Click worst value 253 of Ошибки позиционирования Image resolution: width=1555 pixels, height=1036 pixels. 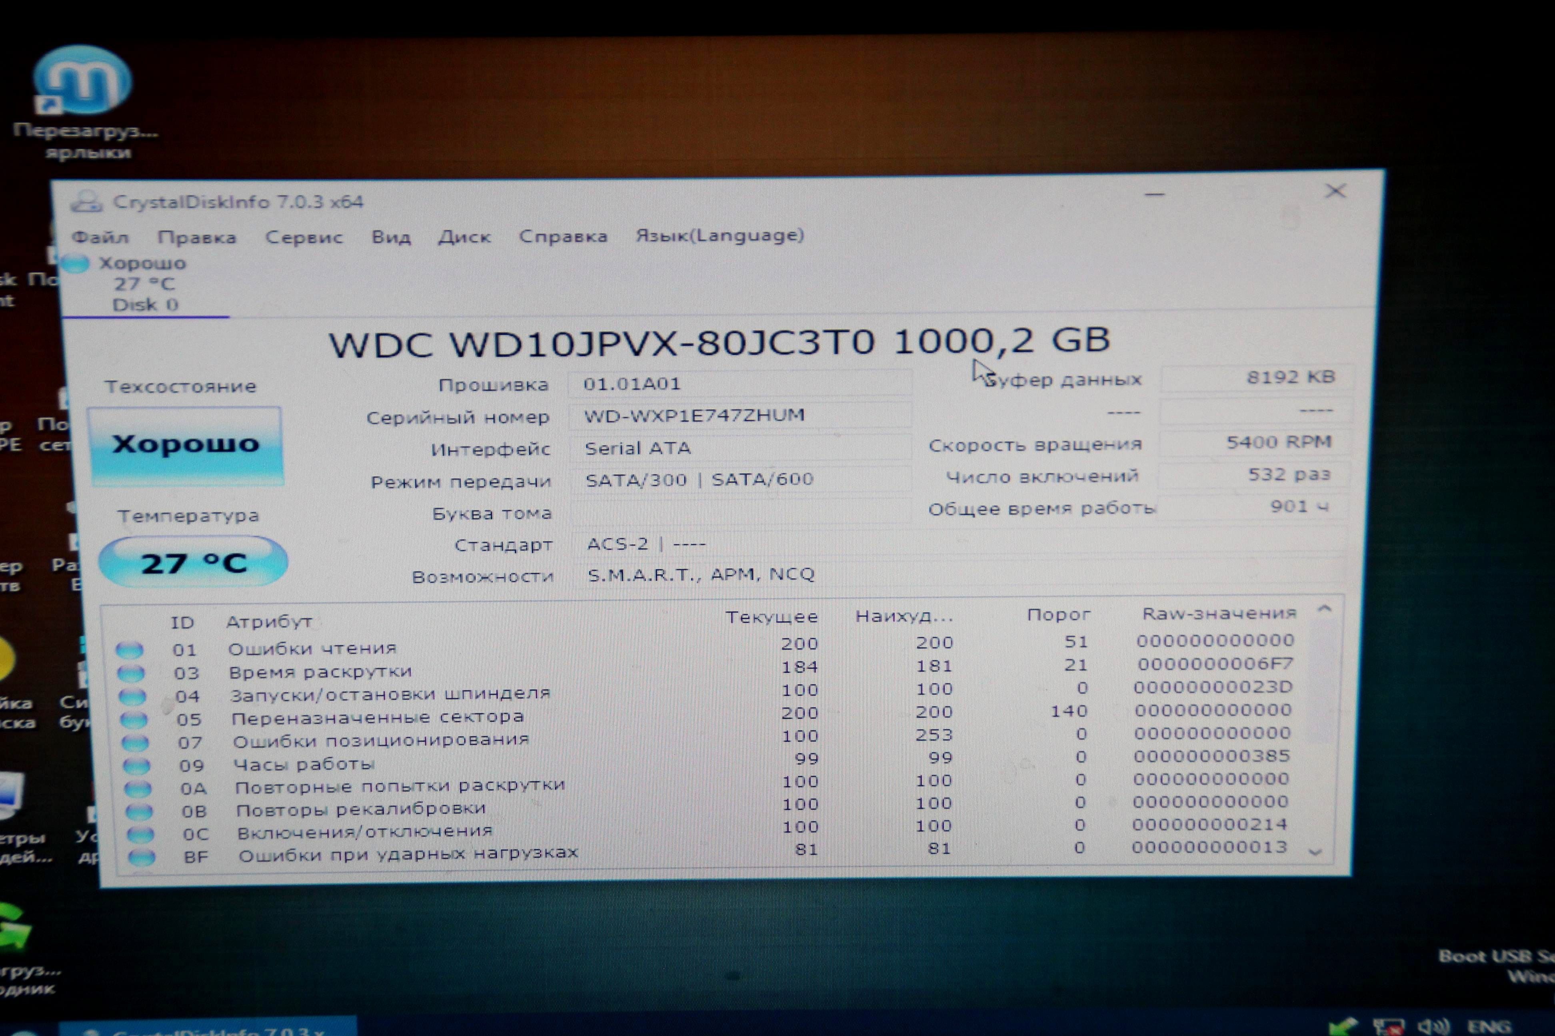coord(934,735)
